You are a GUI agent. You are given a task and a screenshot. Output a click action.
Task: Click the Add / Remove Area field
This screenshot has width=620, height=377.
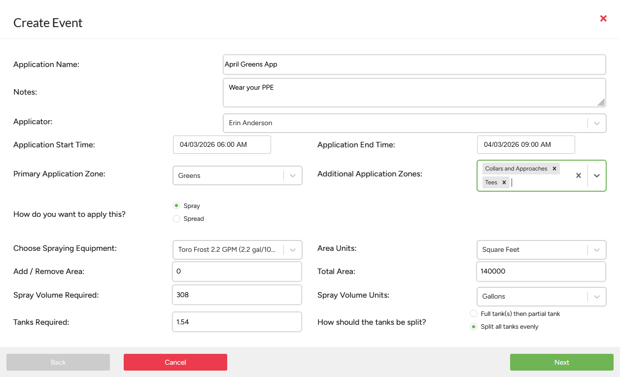point(237,272)
